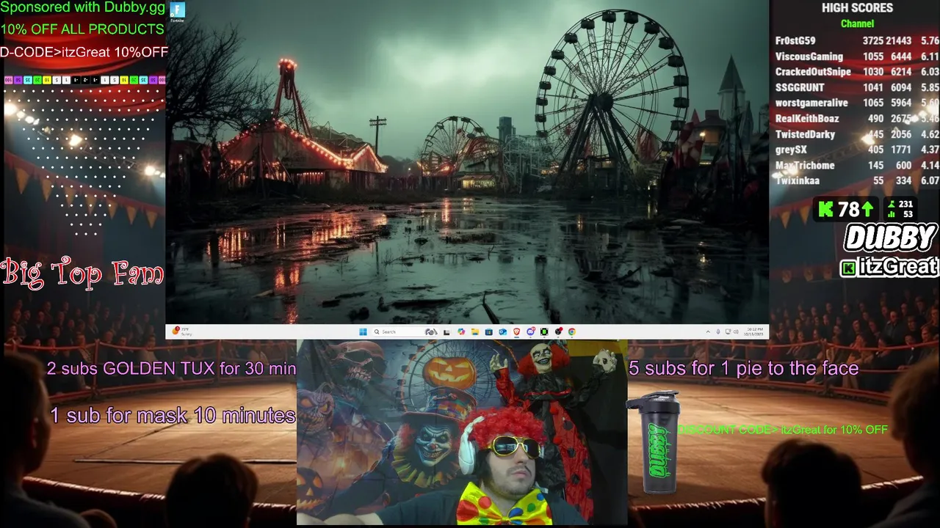Click the 2 subs GOLDEN TUX text
Viewport: 940px width, 528px height.
(x=171, y=368)
